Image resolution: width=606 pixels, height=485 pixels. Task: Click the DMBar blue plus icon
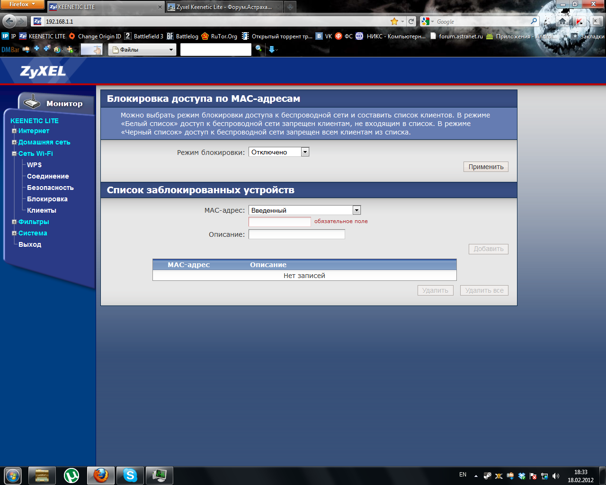[36, 49]
